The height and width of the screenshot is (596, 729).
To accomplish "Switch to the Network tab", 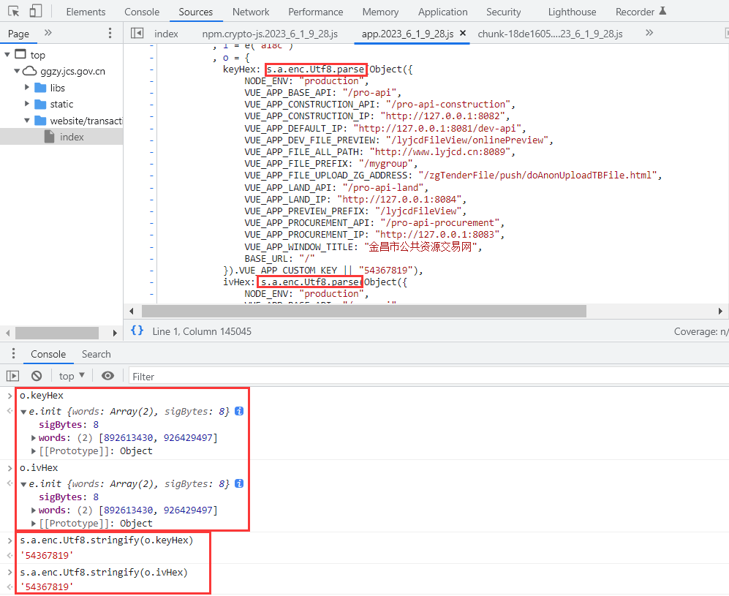I will pos(251,12).
